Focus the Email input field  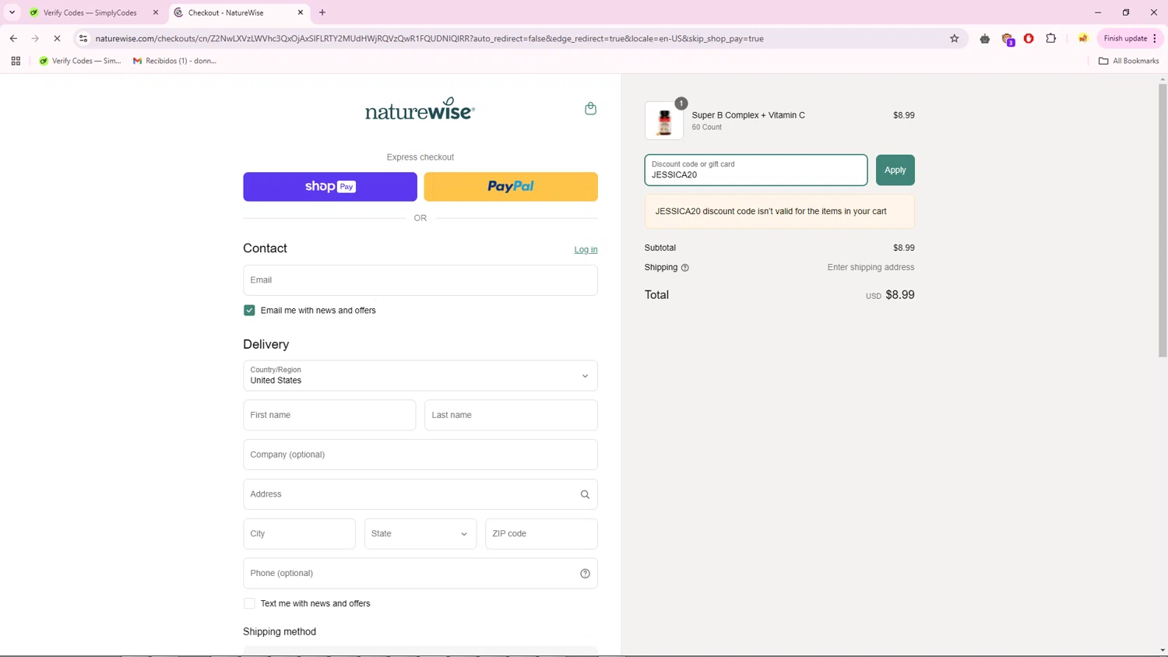(420, 280)
